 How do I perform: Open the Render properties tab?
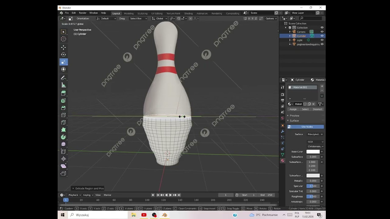[x=282, y=95]
